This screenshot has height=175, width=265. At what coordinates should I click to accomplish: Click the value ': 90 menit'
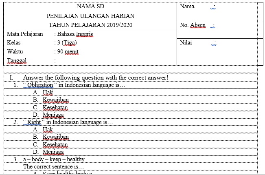coord(67,51)
